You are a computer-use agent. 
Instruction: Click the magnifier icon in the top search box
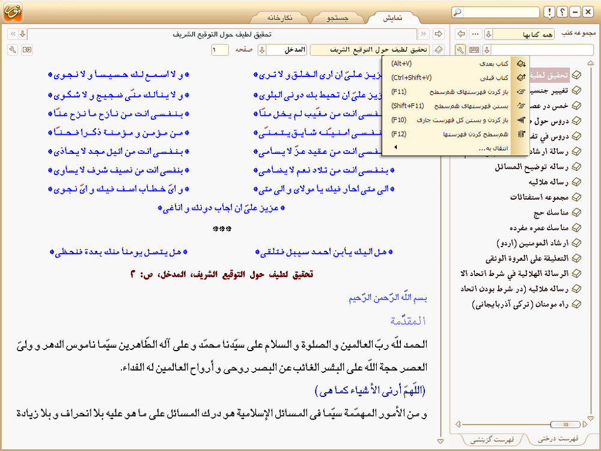(x=457, y=12)
